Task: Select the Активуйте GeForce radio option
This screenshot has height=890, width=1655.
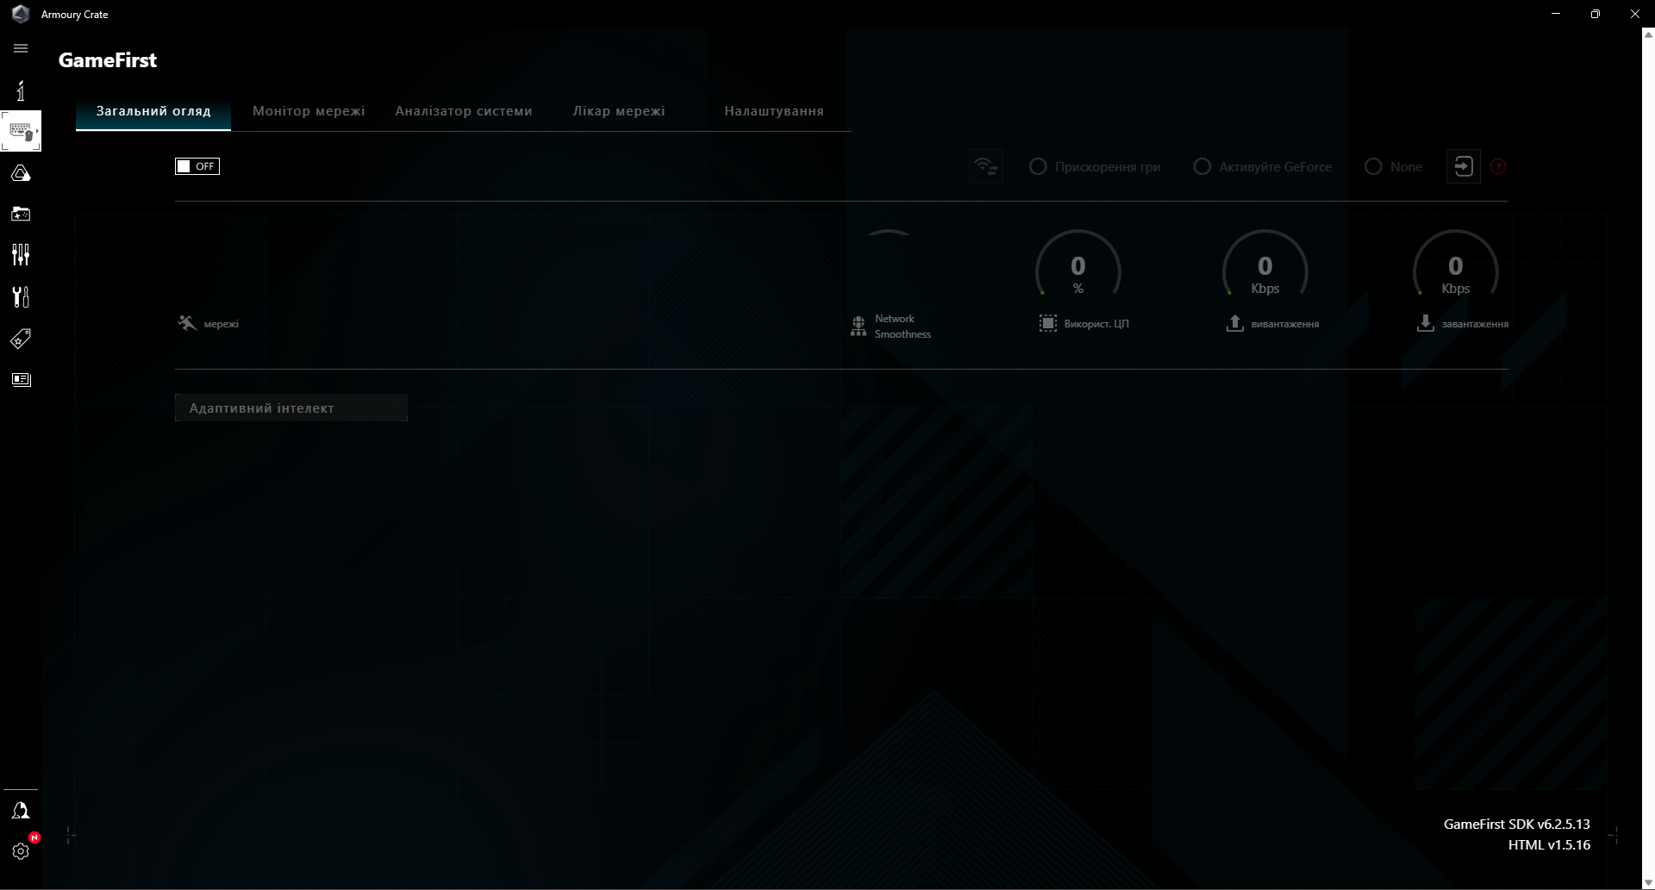Action: tap(1202, 166)
